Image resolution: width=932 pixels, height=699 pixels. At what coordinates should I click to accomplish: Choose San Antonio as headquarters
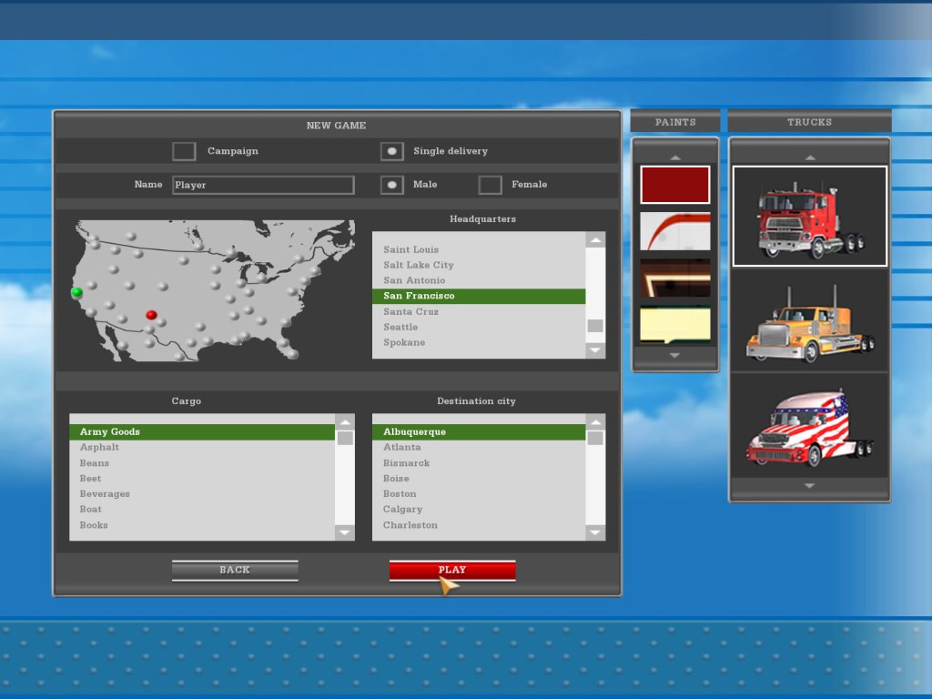point(479,280)
